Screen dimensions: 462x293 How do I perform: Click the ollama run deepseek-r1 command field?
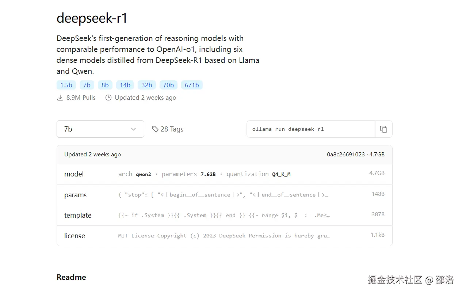coord(310,129)
